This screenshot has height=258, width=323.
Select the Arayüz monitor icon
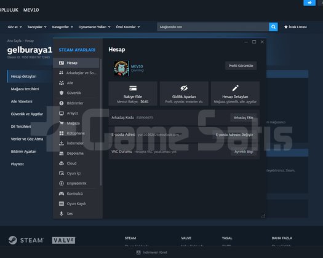(x=62, y=113)
